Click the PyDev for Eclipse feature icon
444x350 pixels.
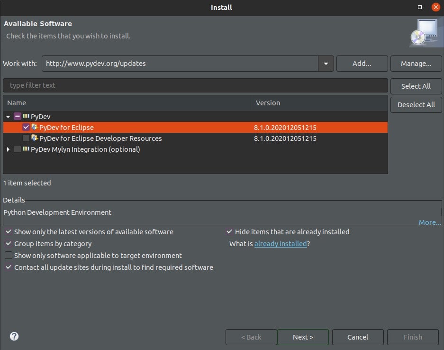tap(34, 127)
